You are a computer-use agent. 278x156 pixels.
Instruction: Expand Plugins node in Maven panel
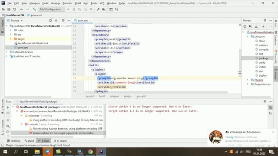pos(248,80)
